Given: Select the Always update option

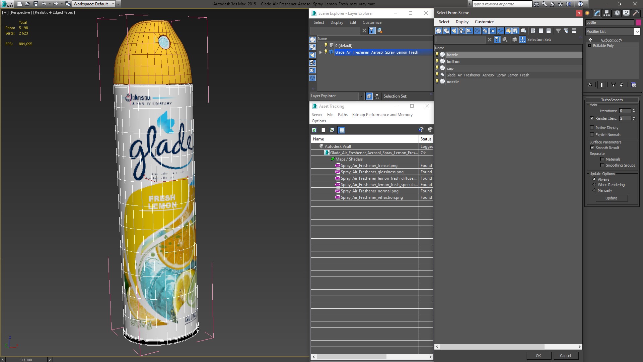Looking at the screenshot, I should [x=594, y=179].
